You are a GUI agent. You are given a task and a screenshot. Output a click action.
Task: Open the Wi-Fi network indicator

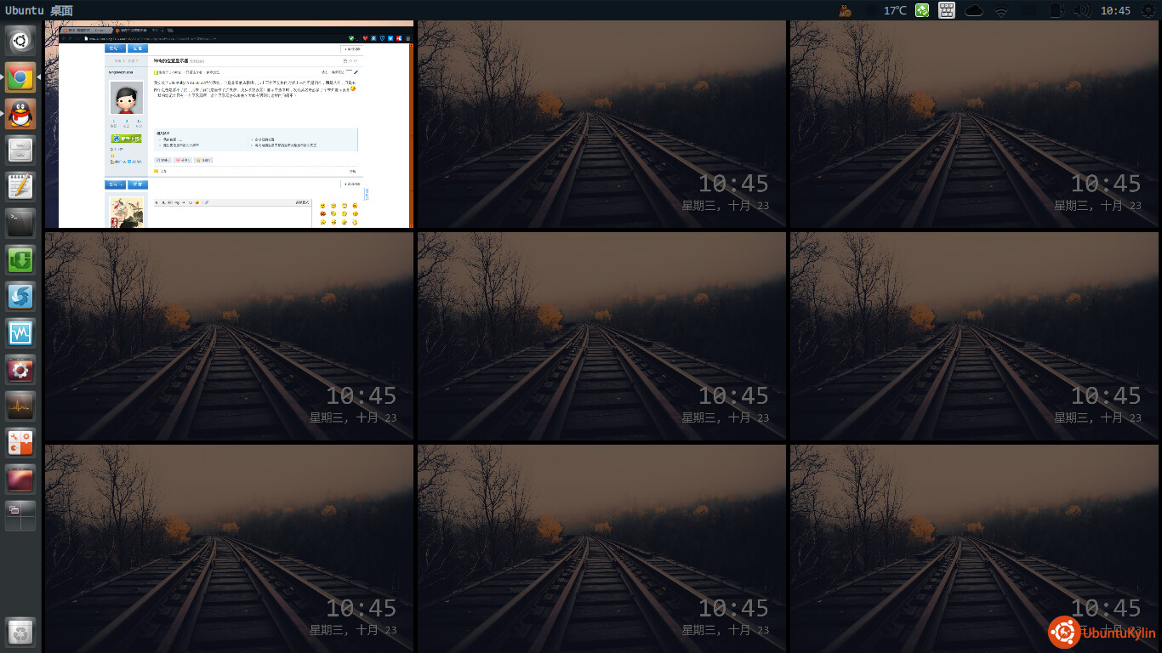pyautogui.click(x=1001, y=10)
